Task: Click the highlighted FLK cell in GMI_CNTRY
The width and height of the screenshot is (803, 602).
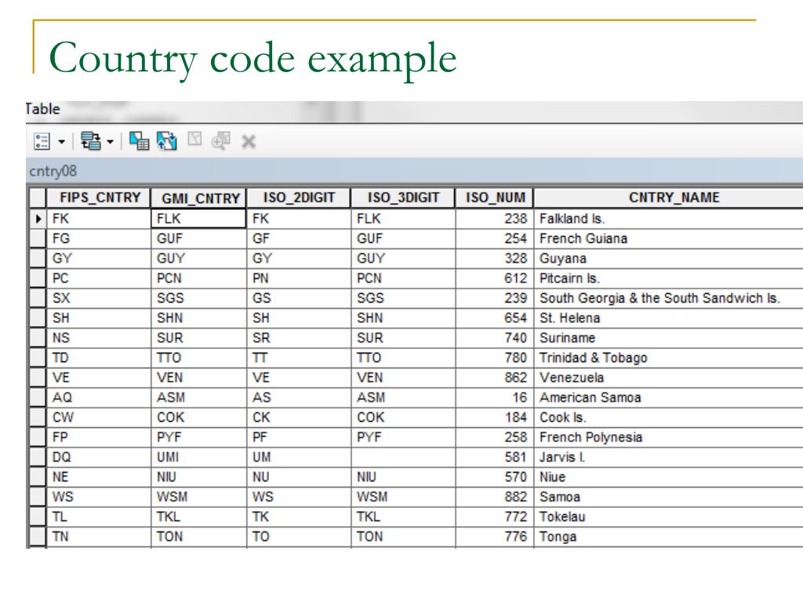Action: point(198,219)
